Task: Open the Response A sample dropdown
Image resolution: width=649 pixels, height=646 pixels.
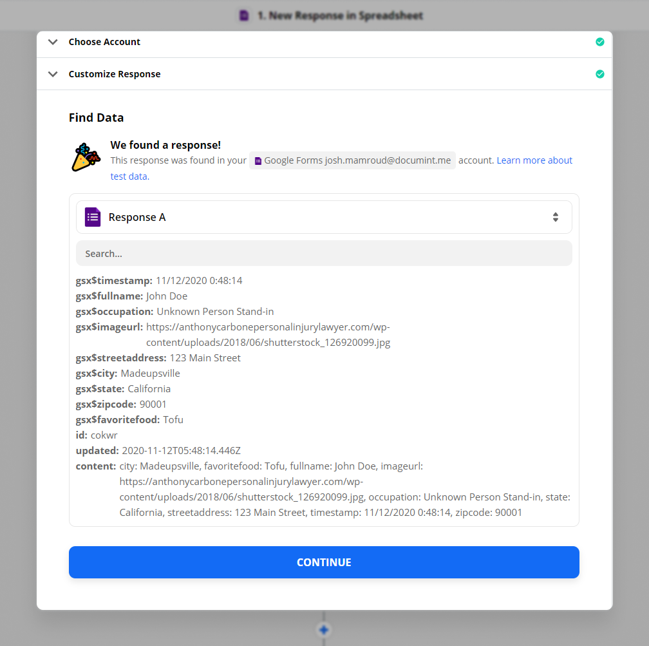Action: [324, 217]
